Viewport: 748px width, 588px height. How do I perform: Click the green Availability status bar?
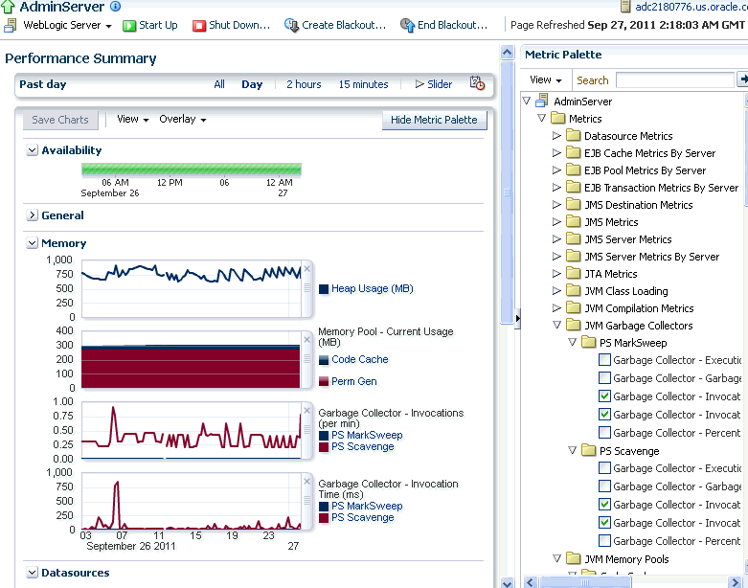click(x=192, y=170)
